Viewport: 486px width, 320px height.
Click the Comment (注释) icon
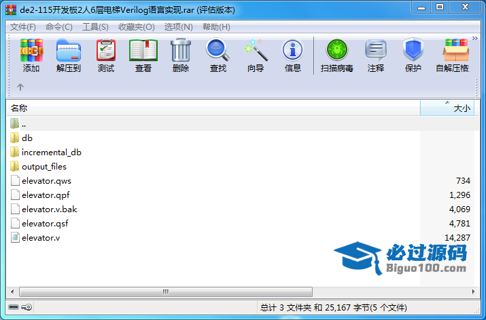(x=376, y=50)
